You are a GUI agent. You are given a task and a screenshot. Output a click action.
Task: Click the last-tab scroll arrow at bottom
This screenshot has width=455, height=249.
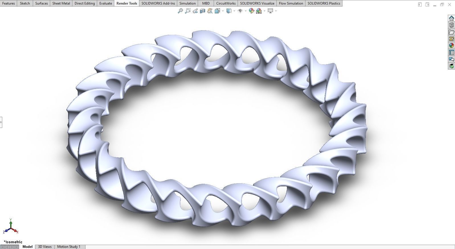(x=16, y=247)
